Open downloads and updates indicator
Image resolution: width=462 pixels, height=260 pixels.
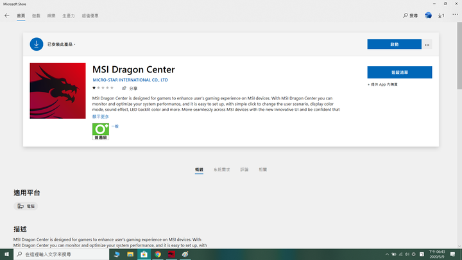coord(441,15)
